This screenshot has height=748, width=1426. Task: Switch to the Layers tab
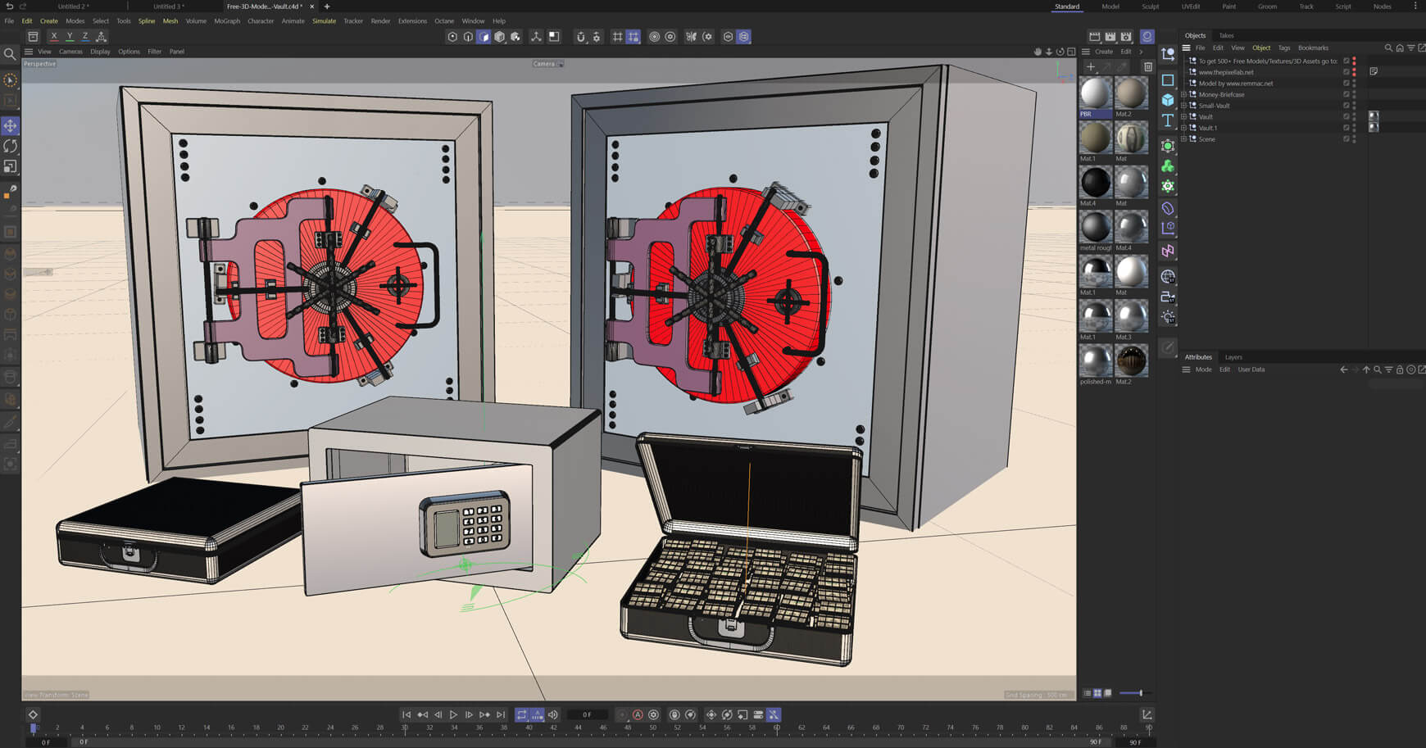(1233, 357)
